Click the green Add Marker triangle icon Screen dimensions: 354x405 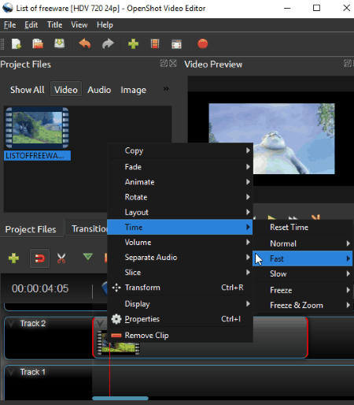87,257
